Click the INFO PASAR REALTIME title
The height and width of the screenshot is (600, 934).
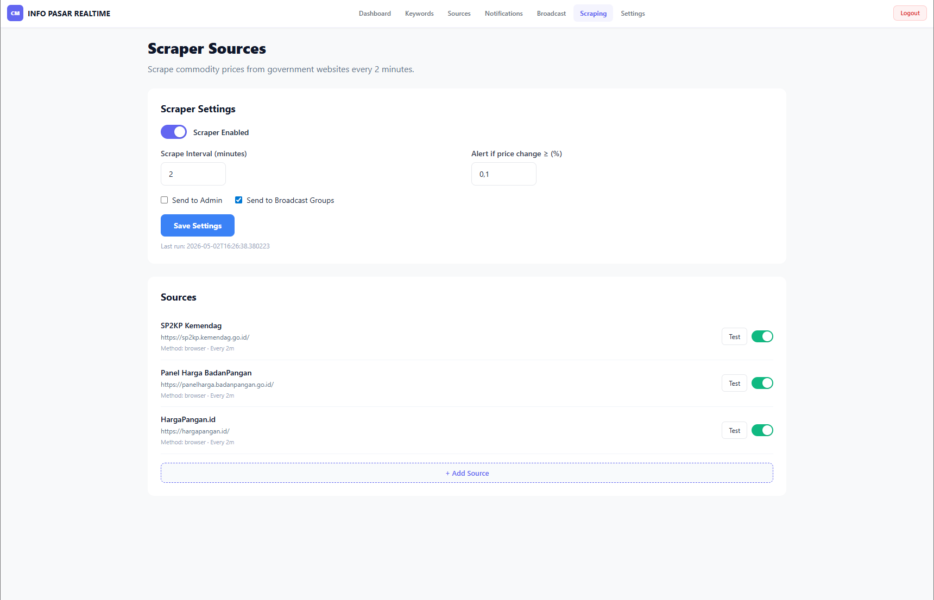point(69,14)
